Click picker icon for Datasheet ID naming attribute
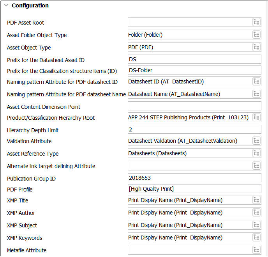Image resolution: width=268 pixels, height=257 pixels. tap(256, 82)
